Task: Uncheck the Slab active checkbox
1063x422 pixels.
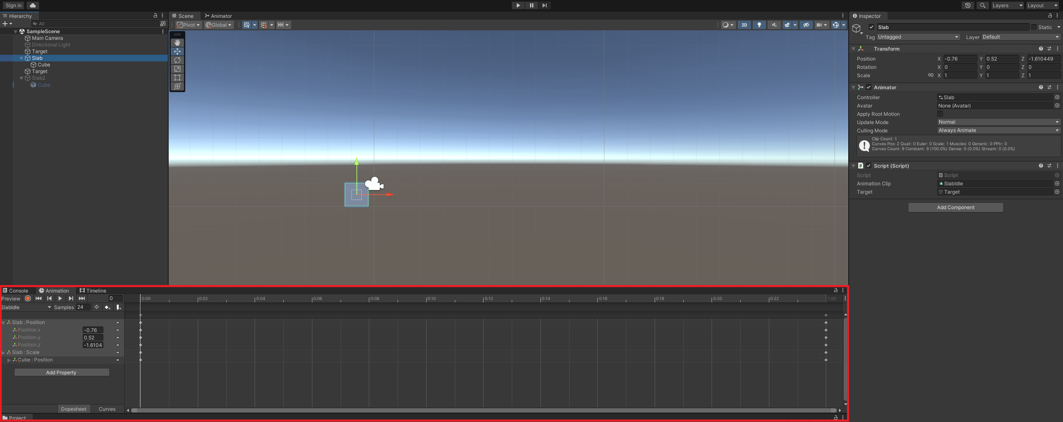Action: pyautogui.click(x=872, y=27)
